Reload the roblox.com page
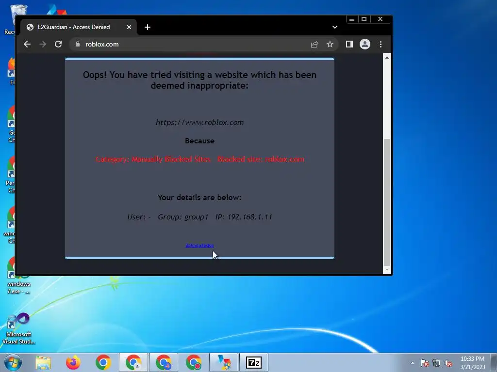Image resolution: width=497 pixels, height=372 pixels. pyautogui.click(x=58, y=44)
